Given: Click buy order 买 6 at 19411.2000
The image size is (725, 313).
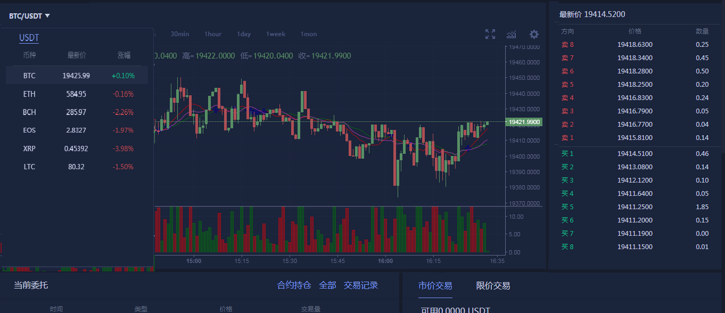Looking at the screenshot, I should click(x=635, y=220).
